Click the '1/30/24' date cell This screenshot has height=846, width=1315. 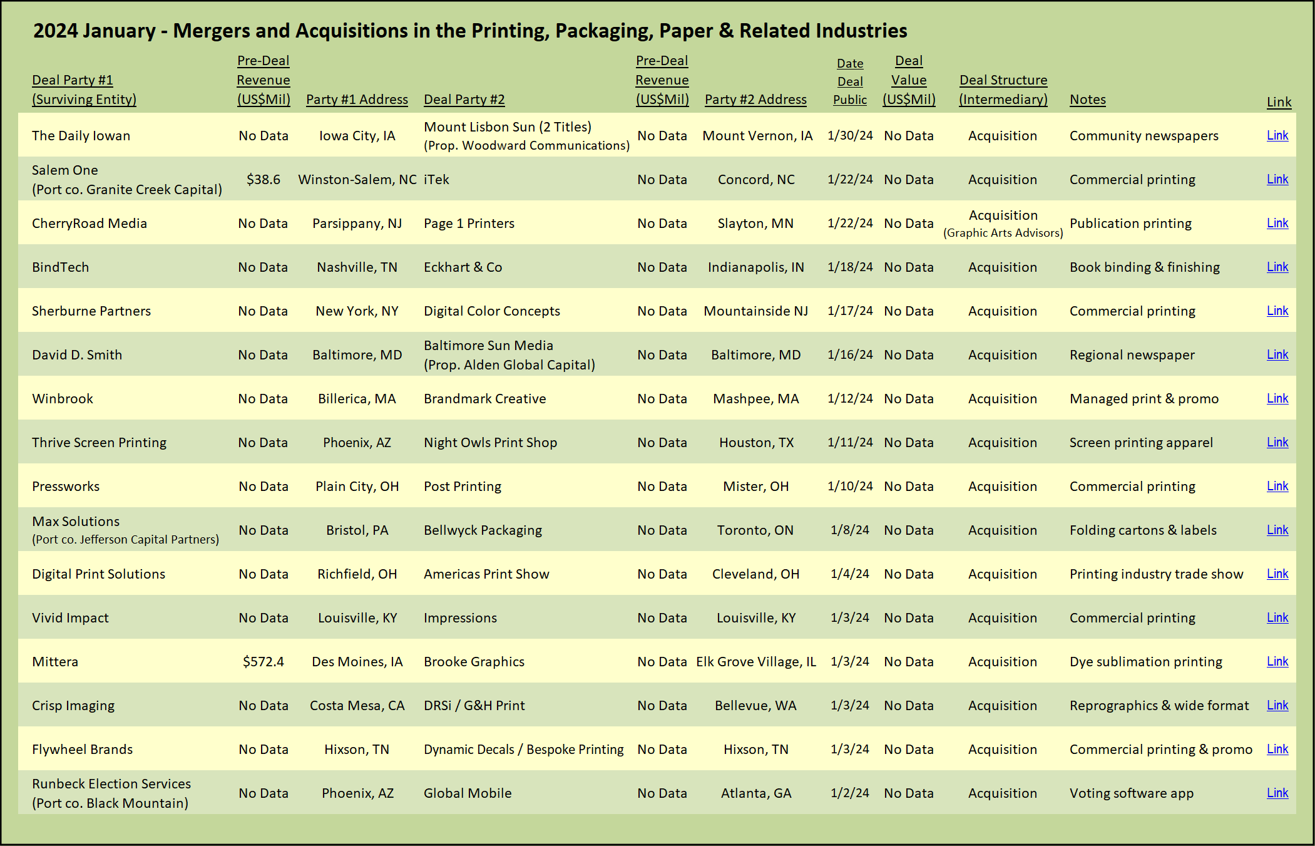click(x=850, y=136)
